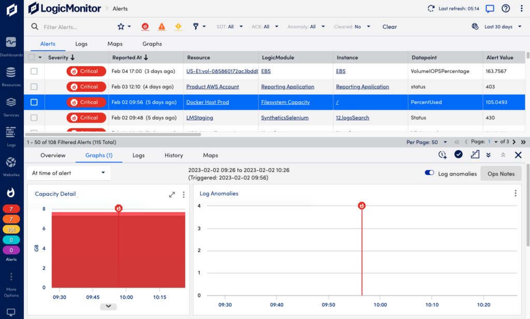Viewport: 530px width, 319px height.
Task: Click the LogicMonitor logo in sidebar
Action: click(11, 10)
